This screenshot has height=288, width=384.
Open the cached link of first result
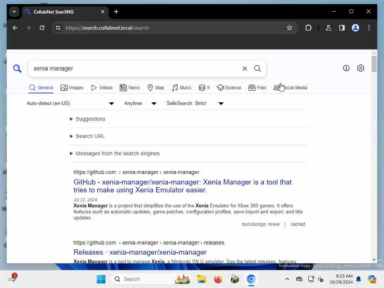pos(297,224)
